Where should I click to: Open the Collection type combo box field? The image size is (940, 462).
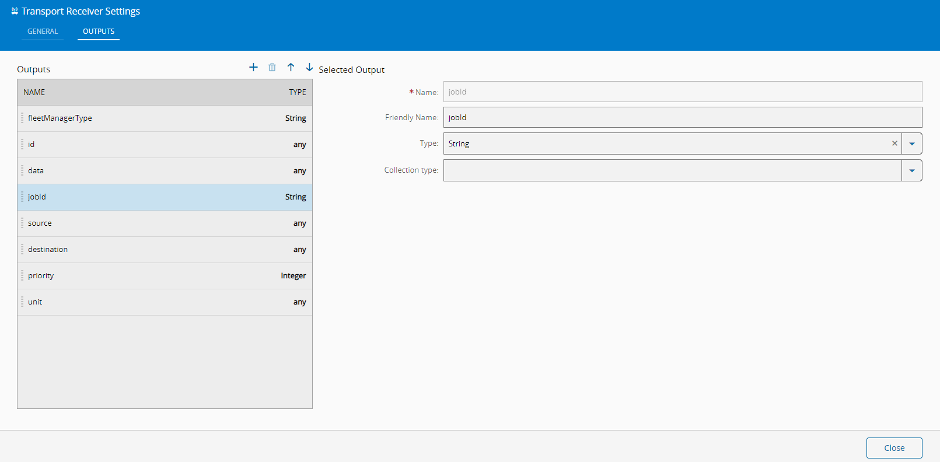coord(672,170)
